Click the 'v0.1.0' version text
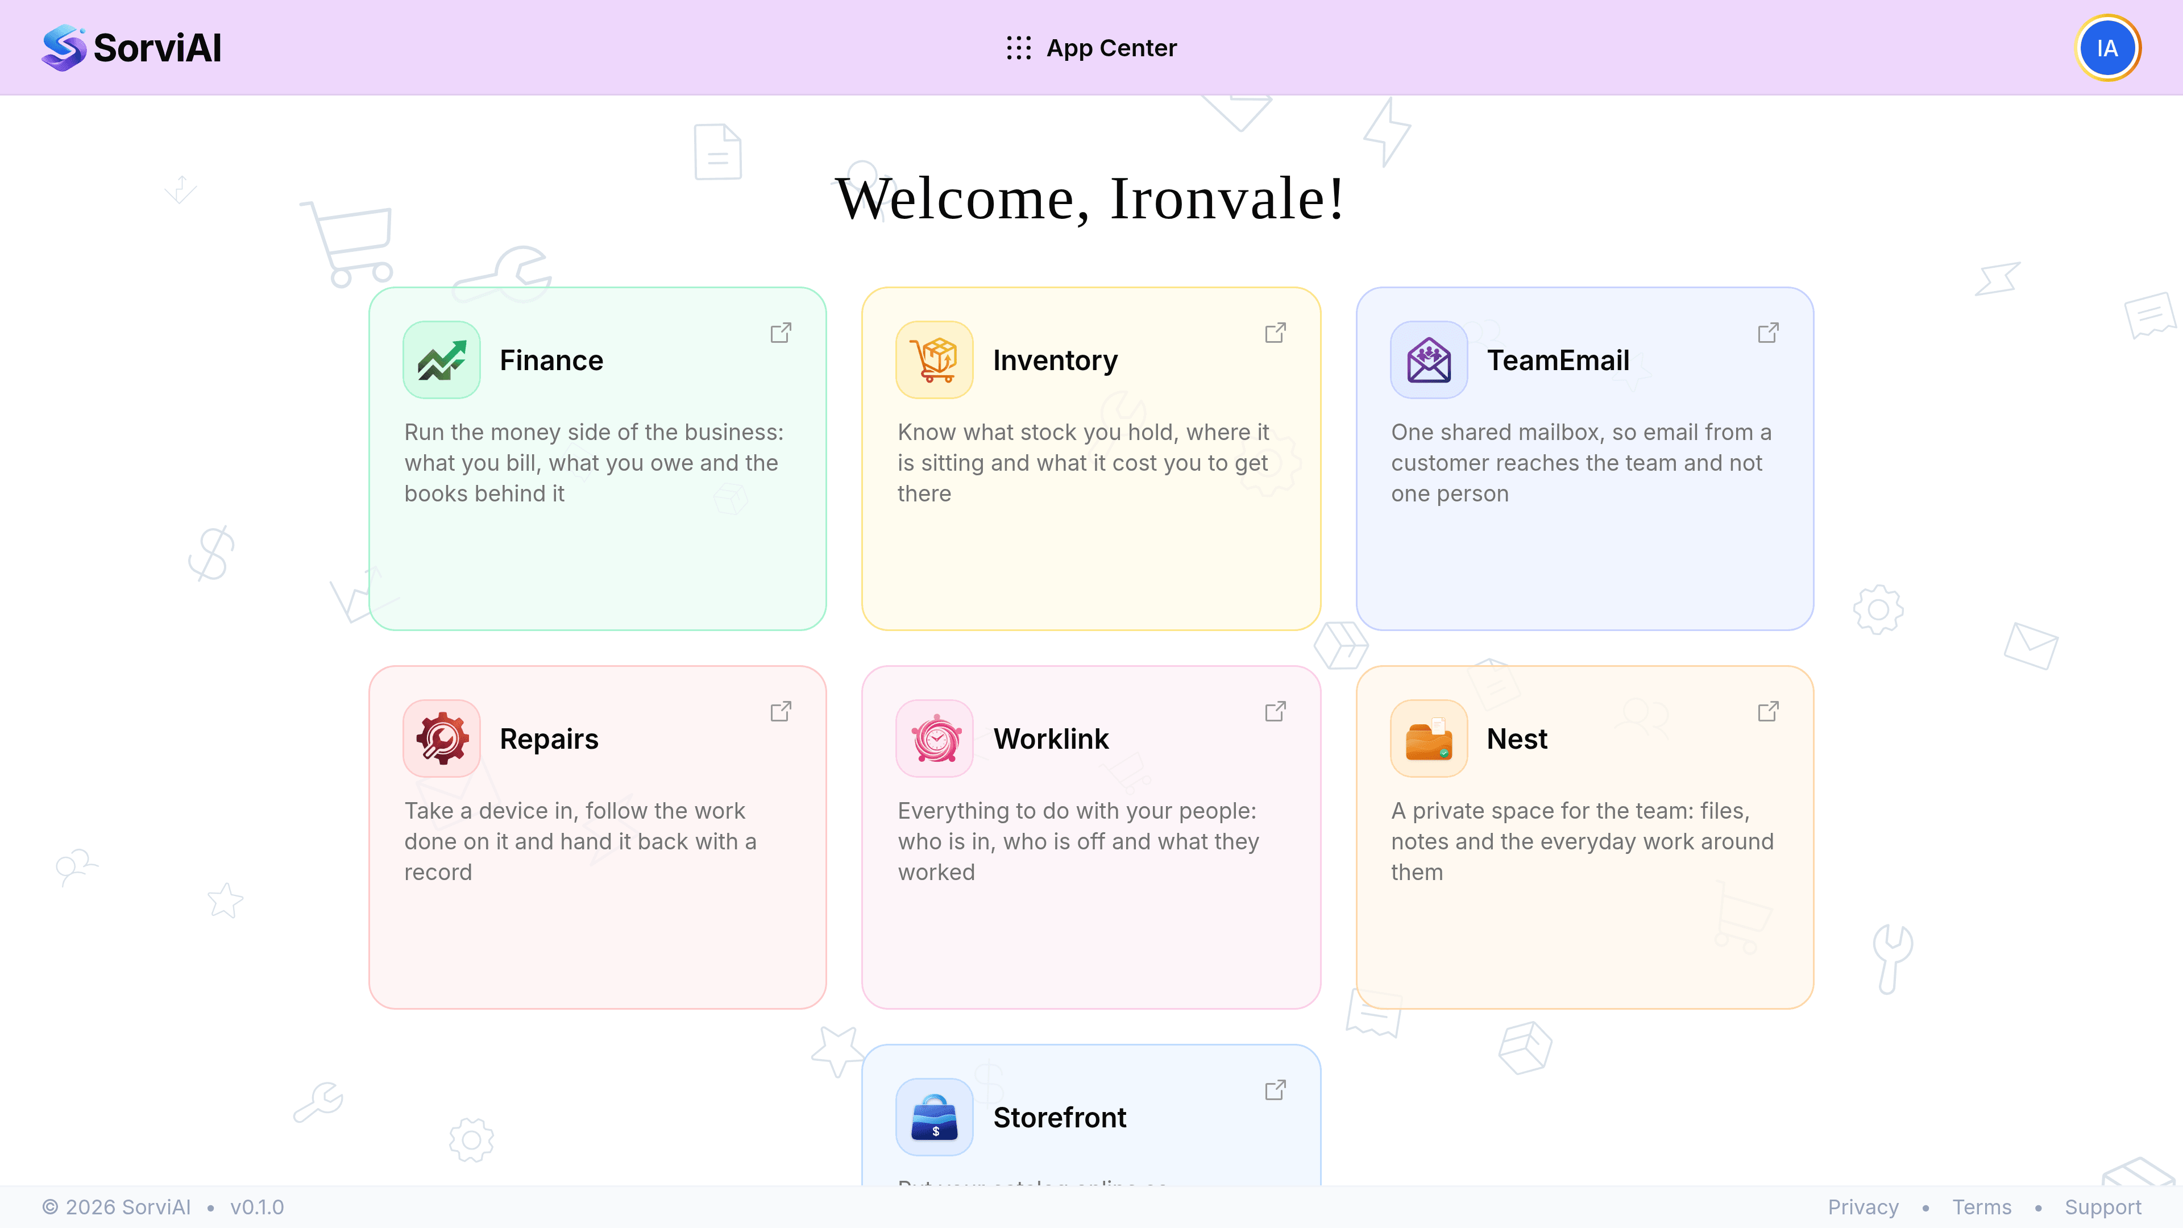The width and height of the screenshot is (2183, 1228). pyautogui.click(x=257, y=1207)
